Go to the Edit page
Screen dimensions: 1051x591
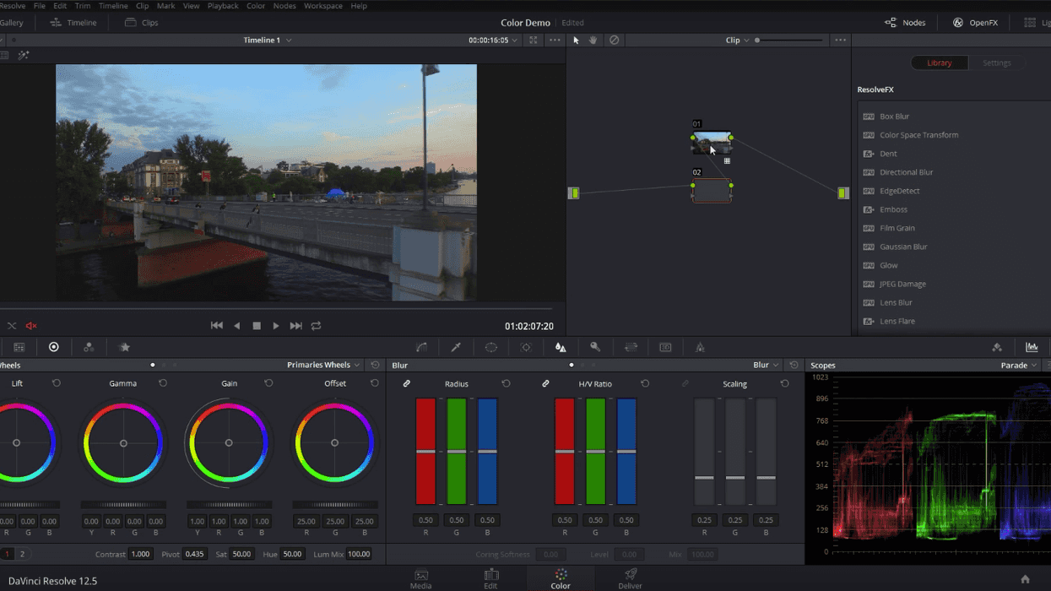click(x=490, y=578)
